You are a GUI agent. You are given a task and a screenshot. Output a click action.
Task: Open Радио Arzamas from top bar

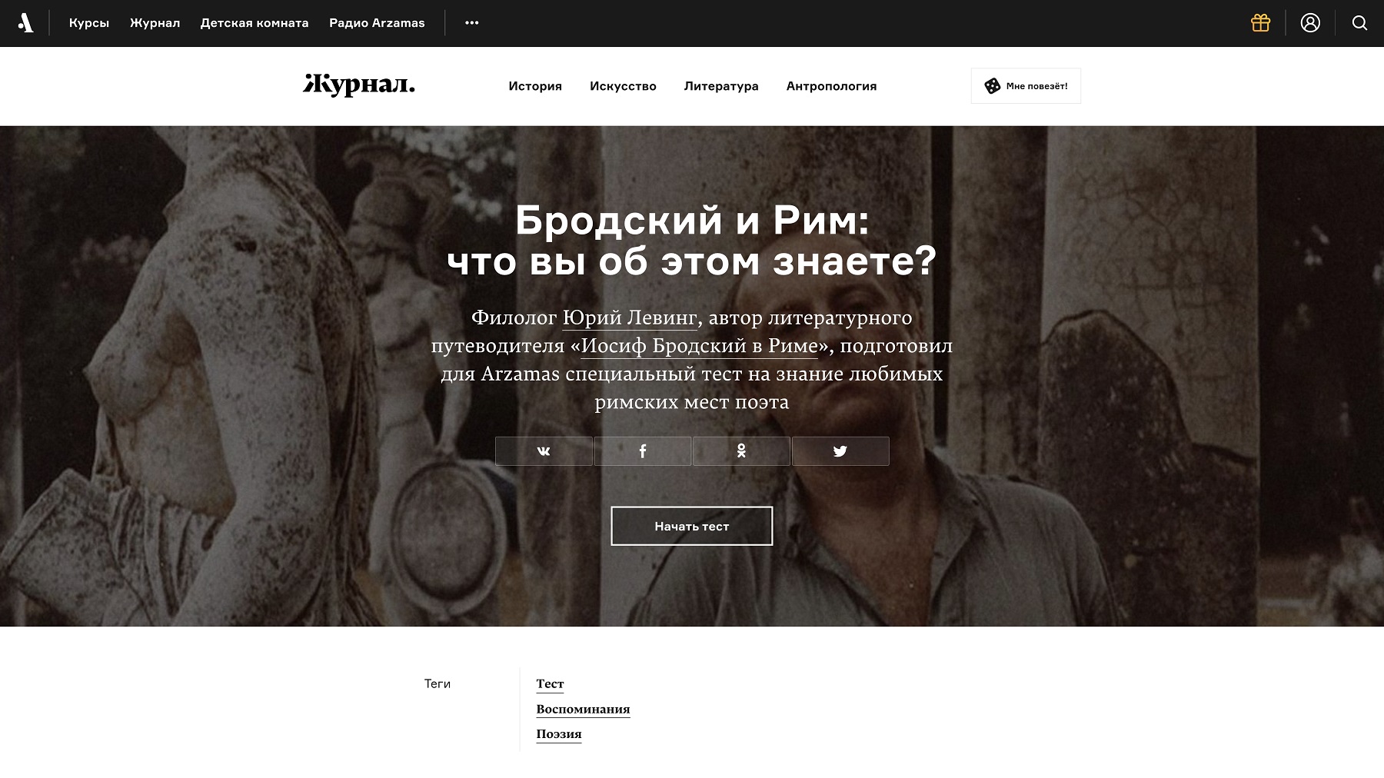[x=377, y=23]
